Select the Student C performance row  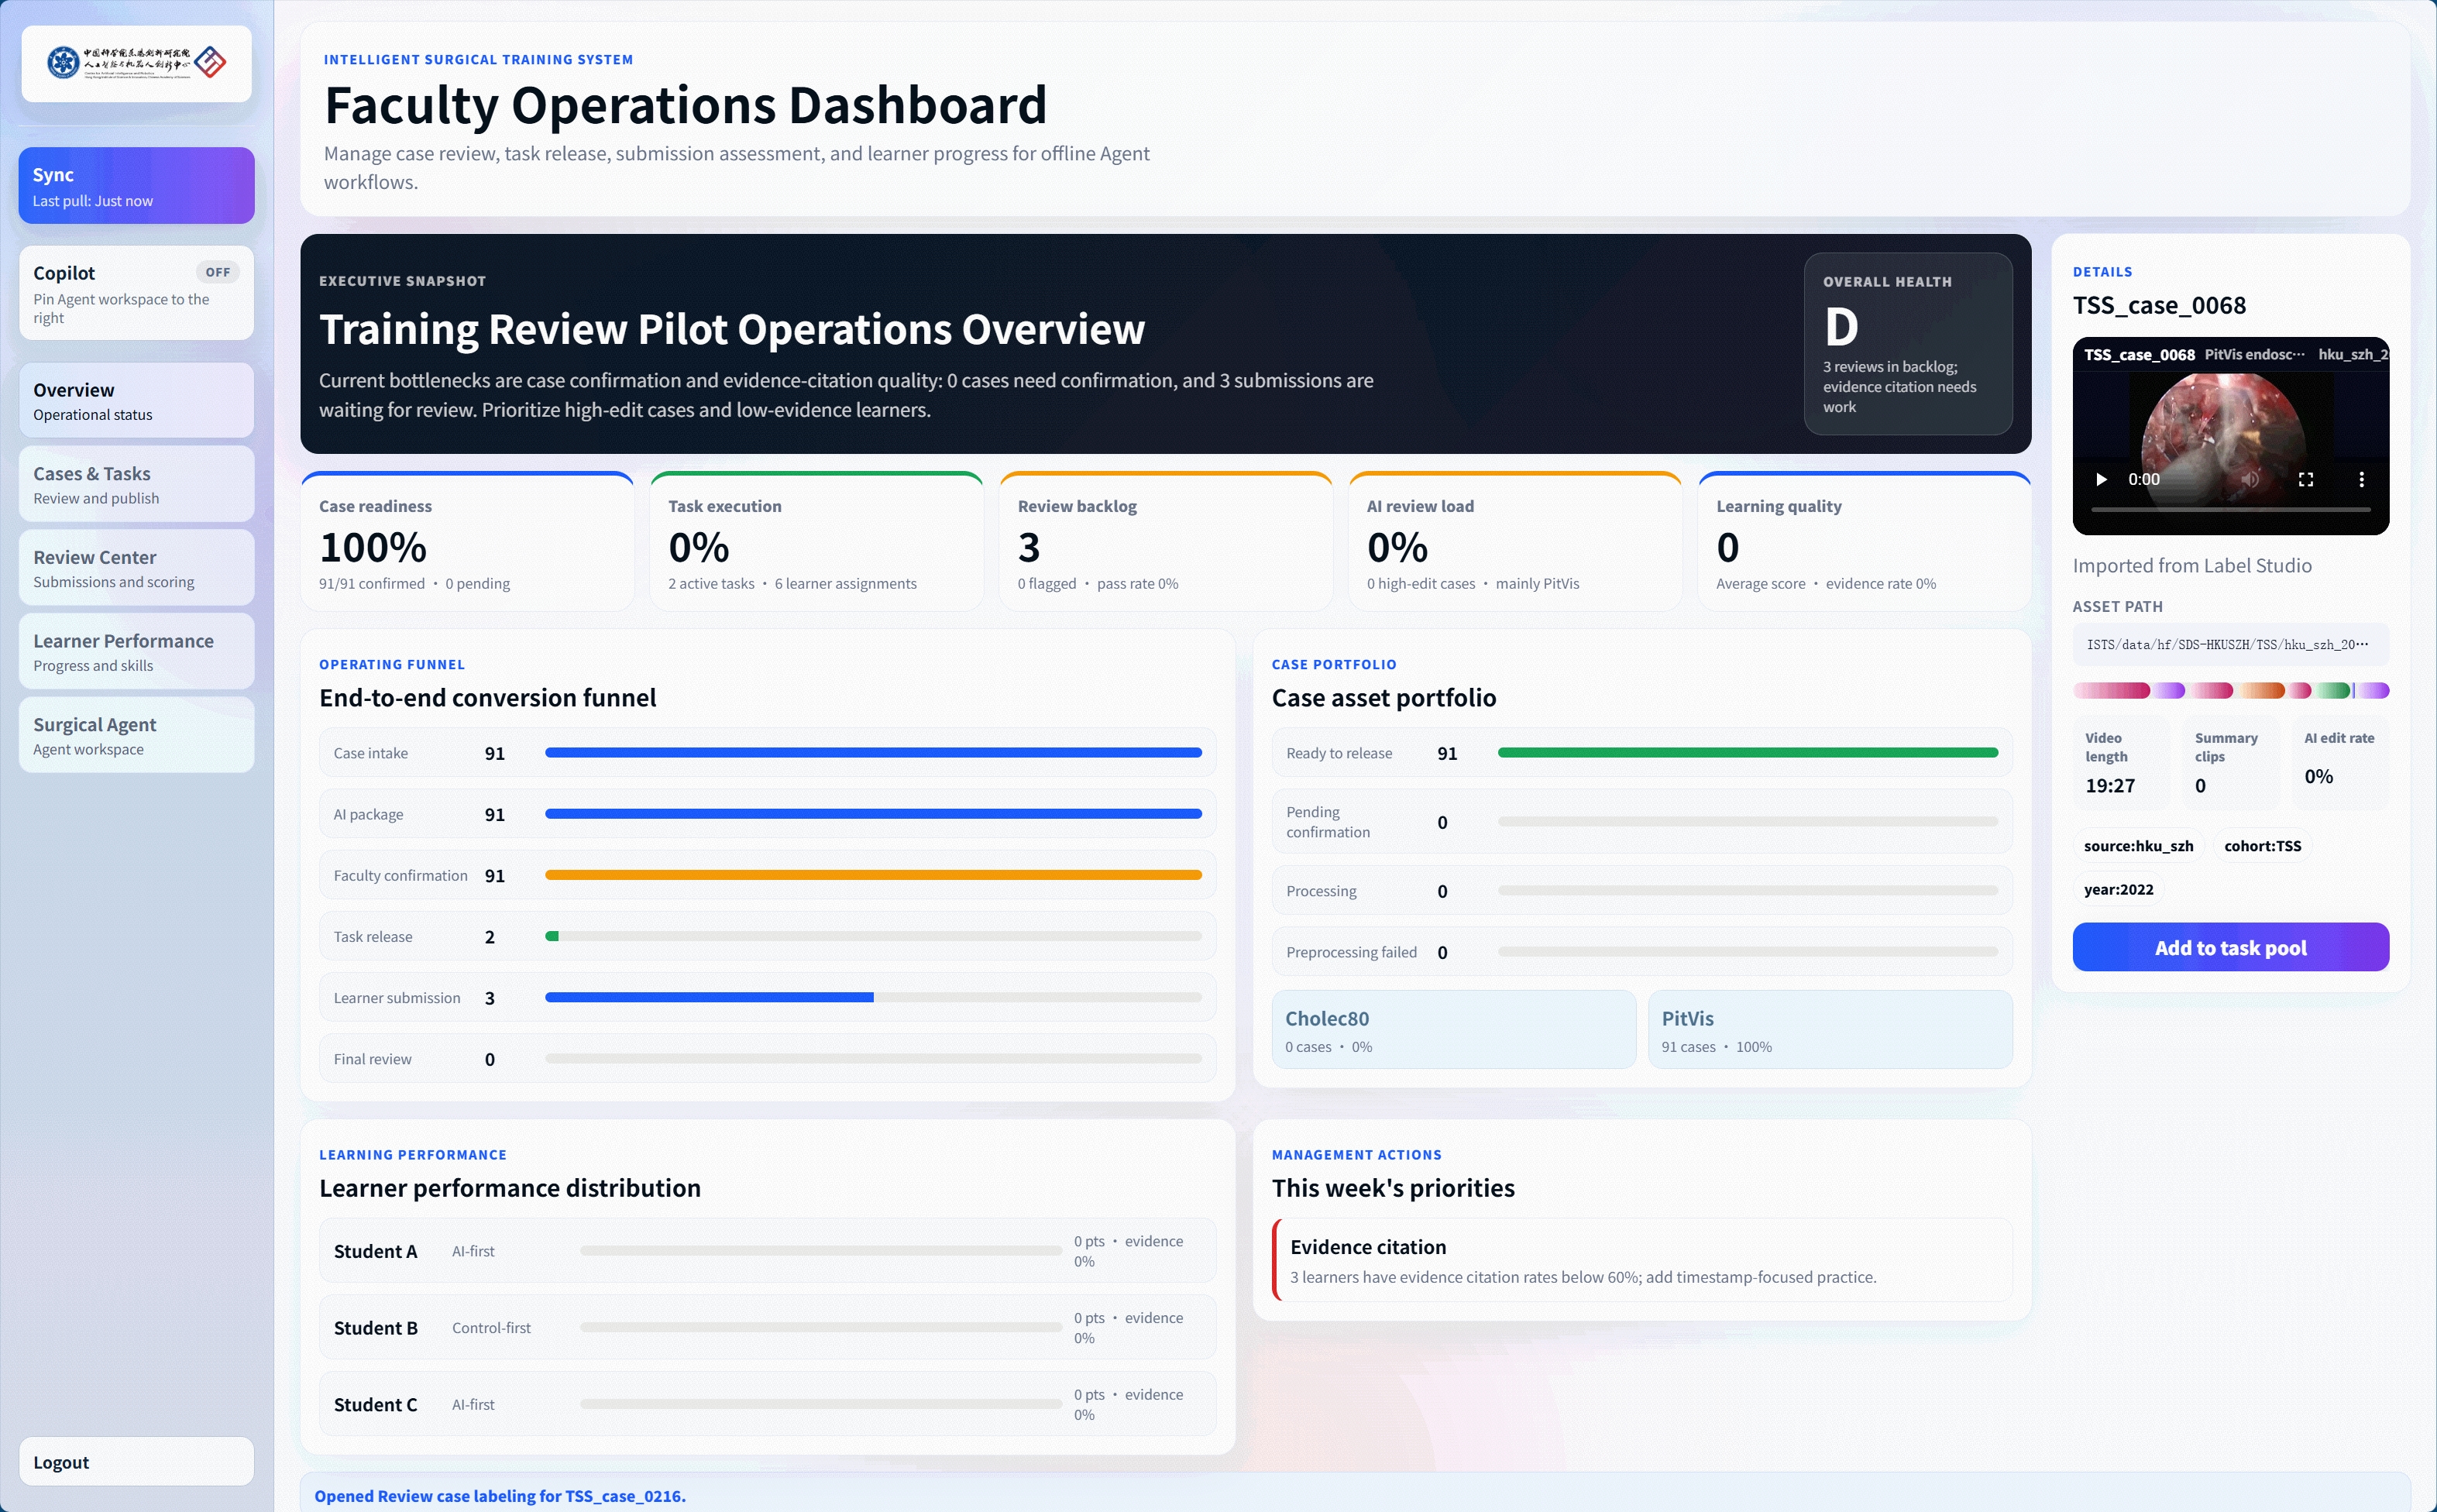[x=768, y=1404]
